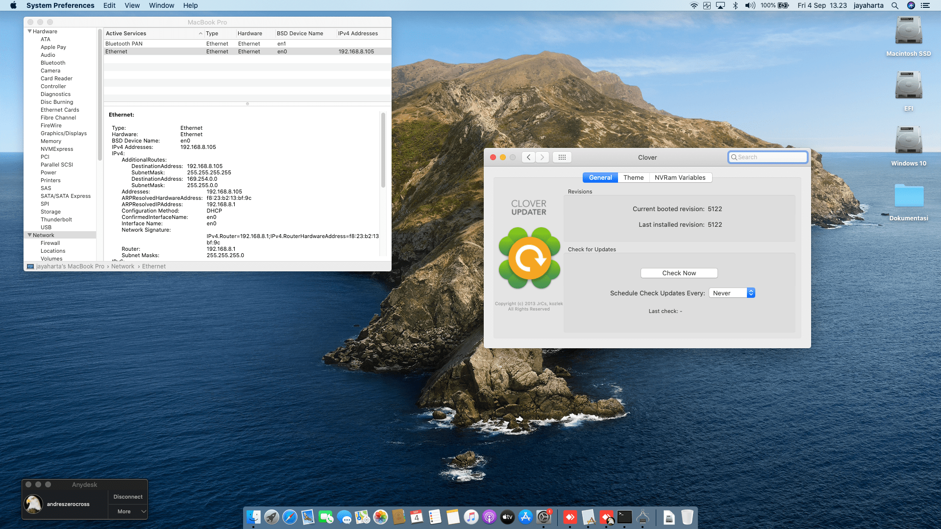The image size is (941, 529).
Task: Open Maps from the Dock
Action: coord(362,517)
